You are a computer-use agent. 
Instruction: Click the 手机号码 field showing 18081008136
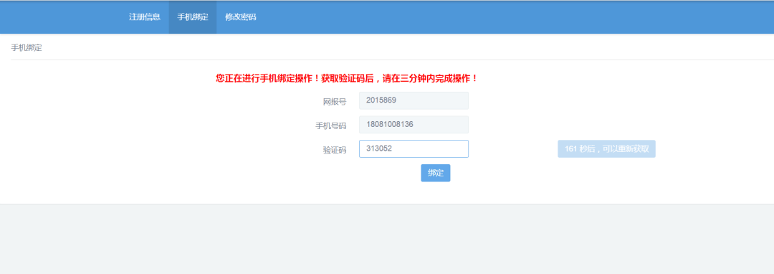[414, 124]
